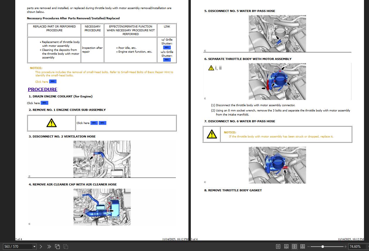Click heading '4. REMOVE AIR CLEANER CAP WITH AIR CLEANER HOSE'
Screen dimensions: 369x251
point(73,184)
